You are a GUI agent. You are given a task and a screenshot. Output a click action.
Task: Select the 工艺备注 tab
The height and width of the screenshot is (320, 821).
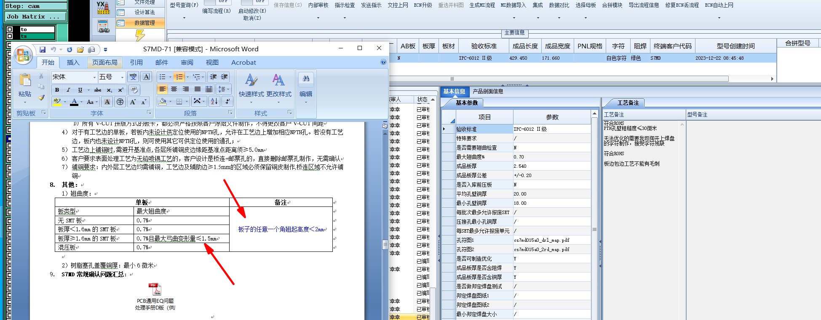pos(628,103)
